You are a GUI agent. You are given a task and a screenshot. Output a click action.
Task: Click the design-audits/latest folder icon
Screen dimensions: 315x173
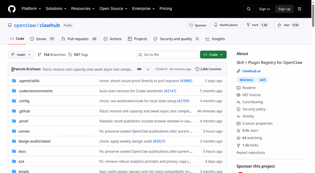click(x=14, y=141)
